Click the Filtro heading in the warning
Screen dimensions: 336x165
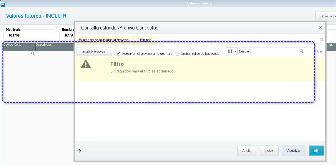point(117,64)
